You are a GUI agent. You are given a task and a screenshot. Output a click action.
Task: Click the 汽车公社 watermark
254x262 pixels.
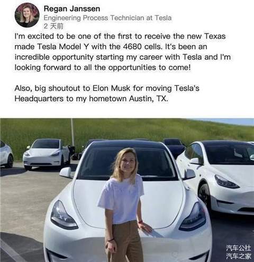(239, 248)
